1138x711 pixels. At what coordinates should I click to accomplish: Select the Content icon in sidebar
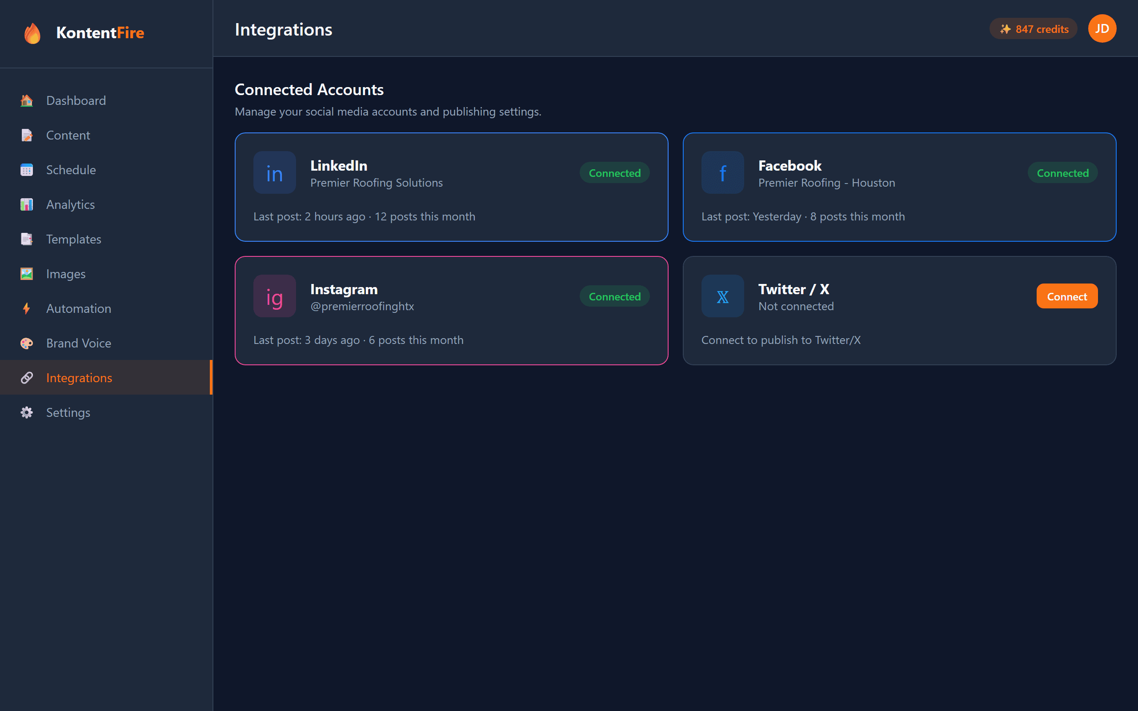[26, 135]
